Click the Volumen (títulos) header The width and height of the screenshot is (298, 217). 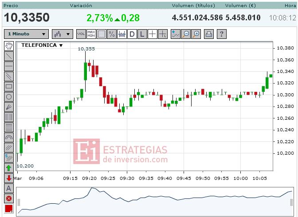[x=193, y=5]
